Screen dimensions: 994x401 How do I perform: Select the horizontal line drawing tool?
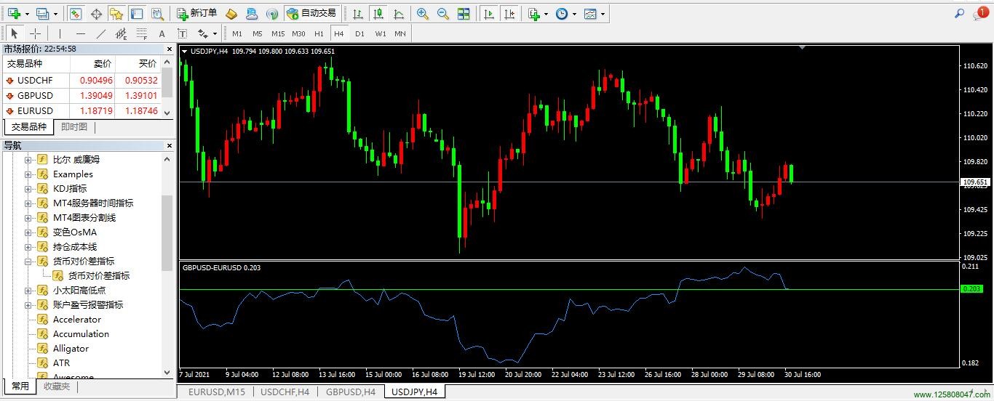point(80,33)
